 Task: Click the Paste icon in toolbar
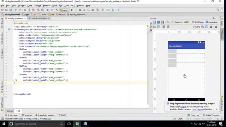(33, 10)
